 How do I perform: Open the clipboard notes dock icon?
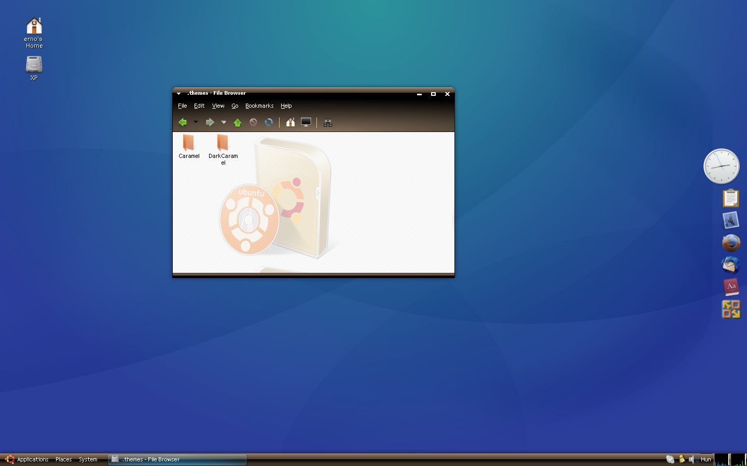point(731,198)
